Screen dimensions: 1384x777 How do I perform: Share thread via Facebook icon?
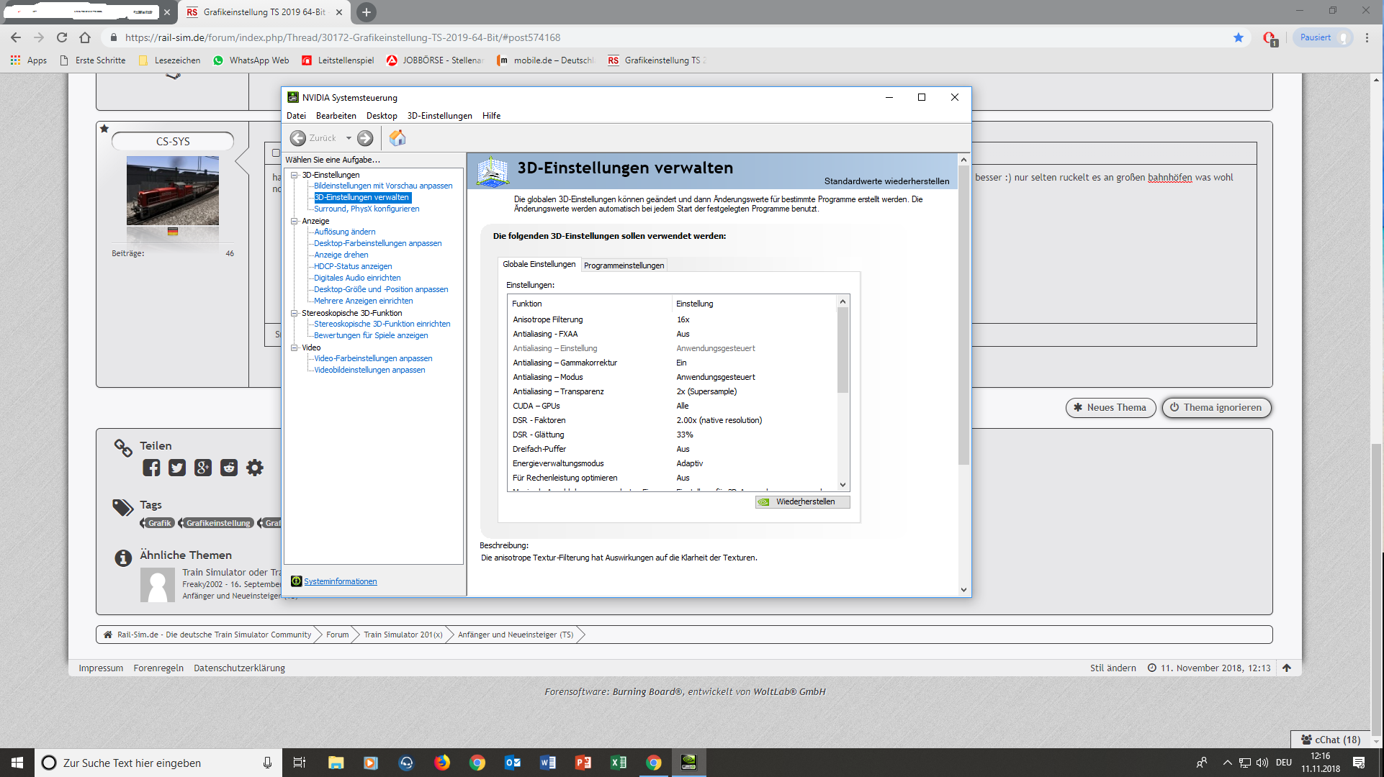[151, 468]
